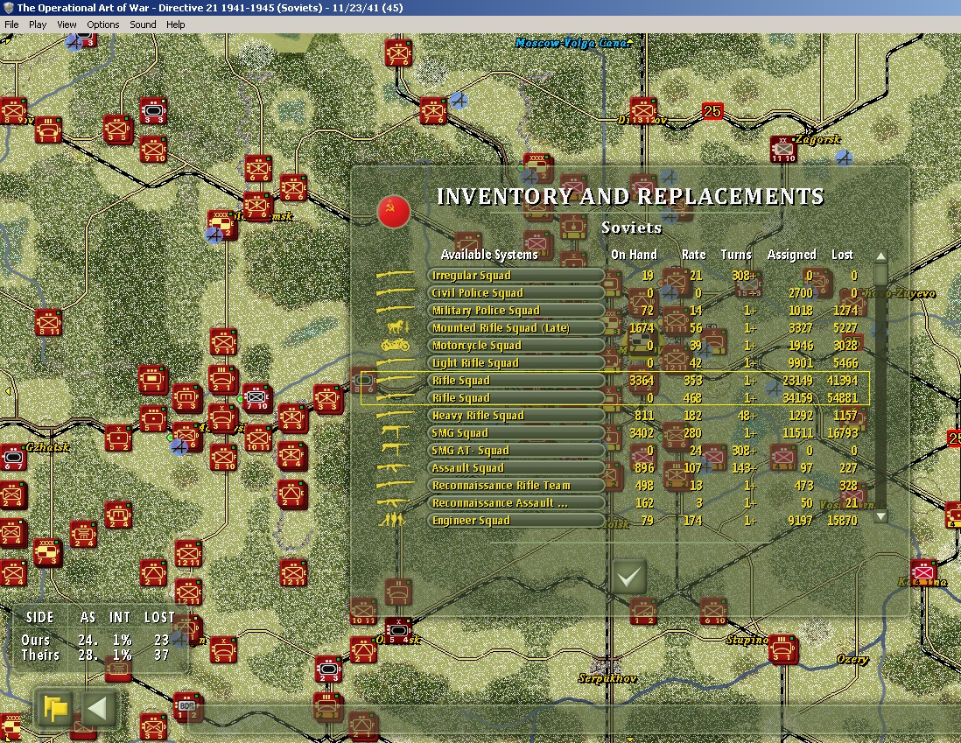The width and height of the screenshot is (961, 743).
Task: Select the Assault Squad entry
Action: [x=516, y=467]
